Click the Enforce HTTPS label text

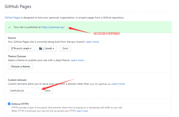20,104
